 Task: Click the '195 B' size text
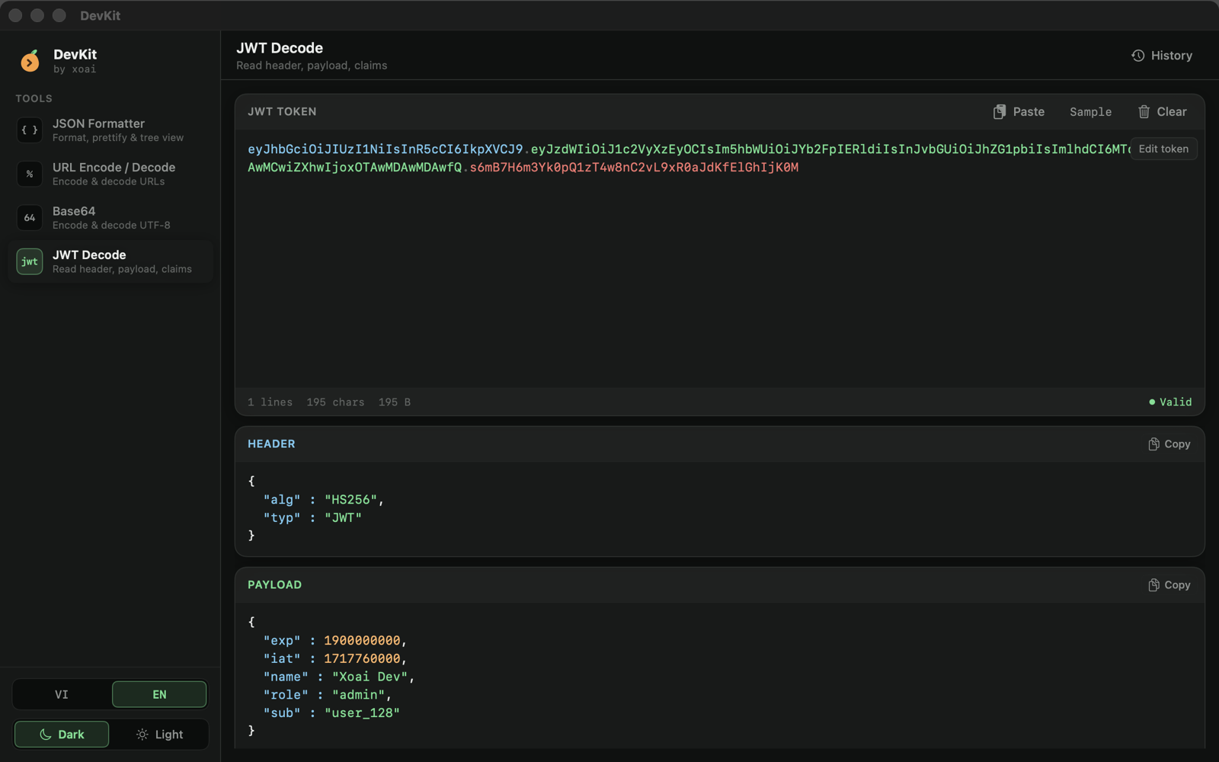[x=395, y=402]
